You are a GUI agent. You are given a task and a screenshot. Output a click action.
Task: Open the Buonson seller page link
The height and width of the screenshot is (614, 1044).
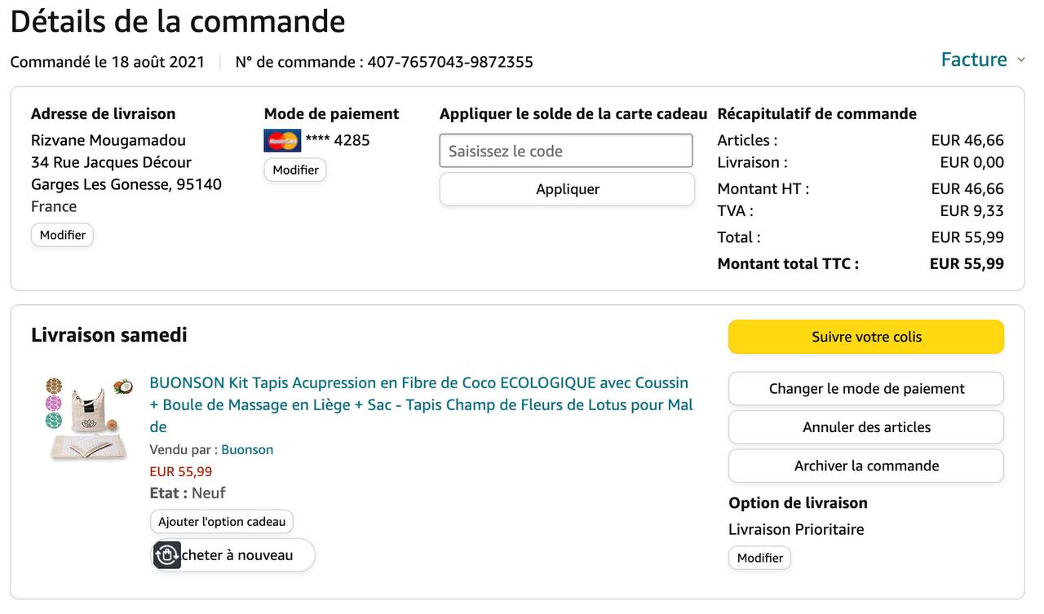click(x=247, y=449)
